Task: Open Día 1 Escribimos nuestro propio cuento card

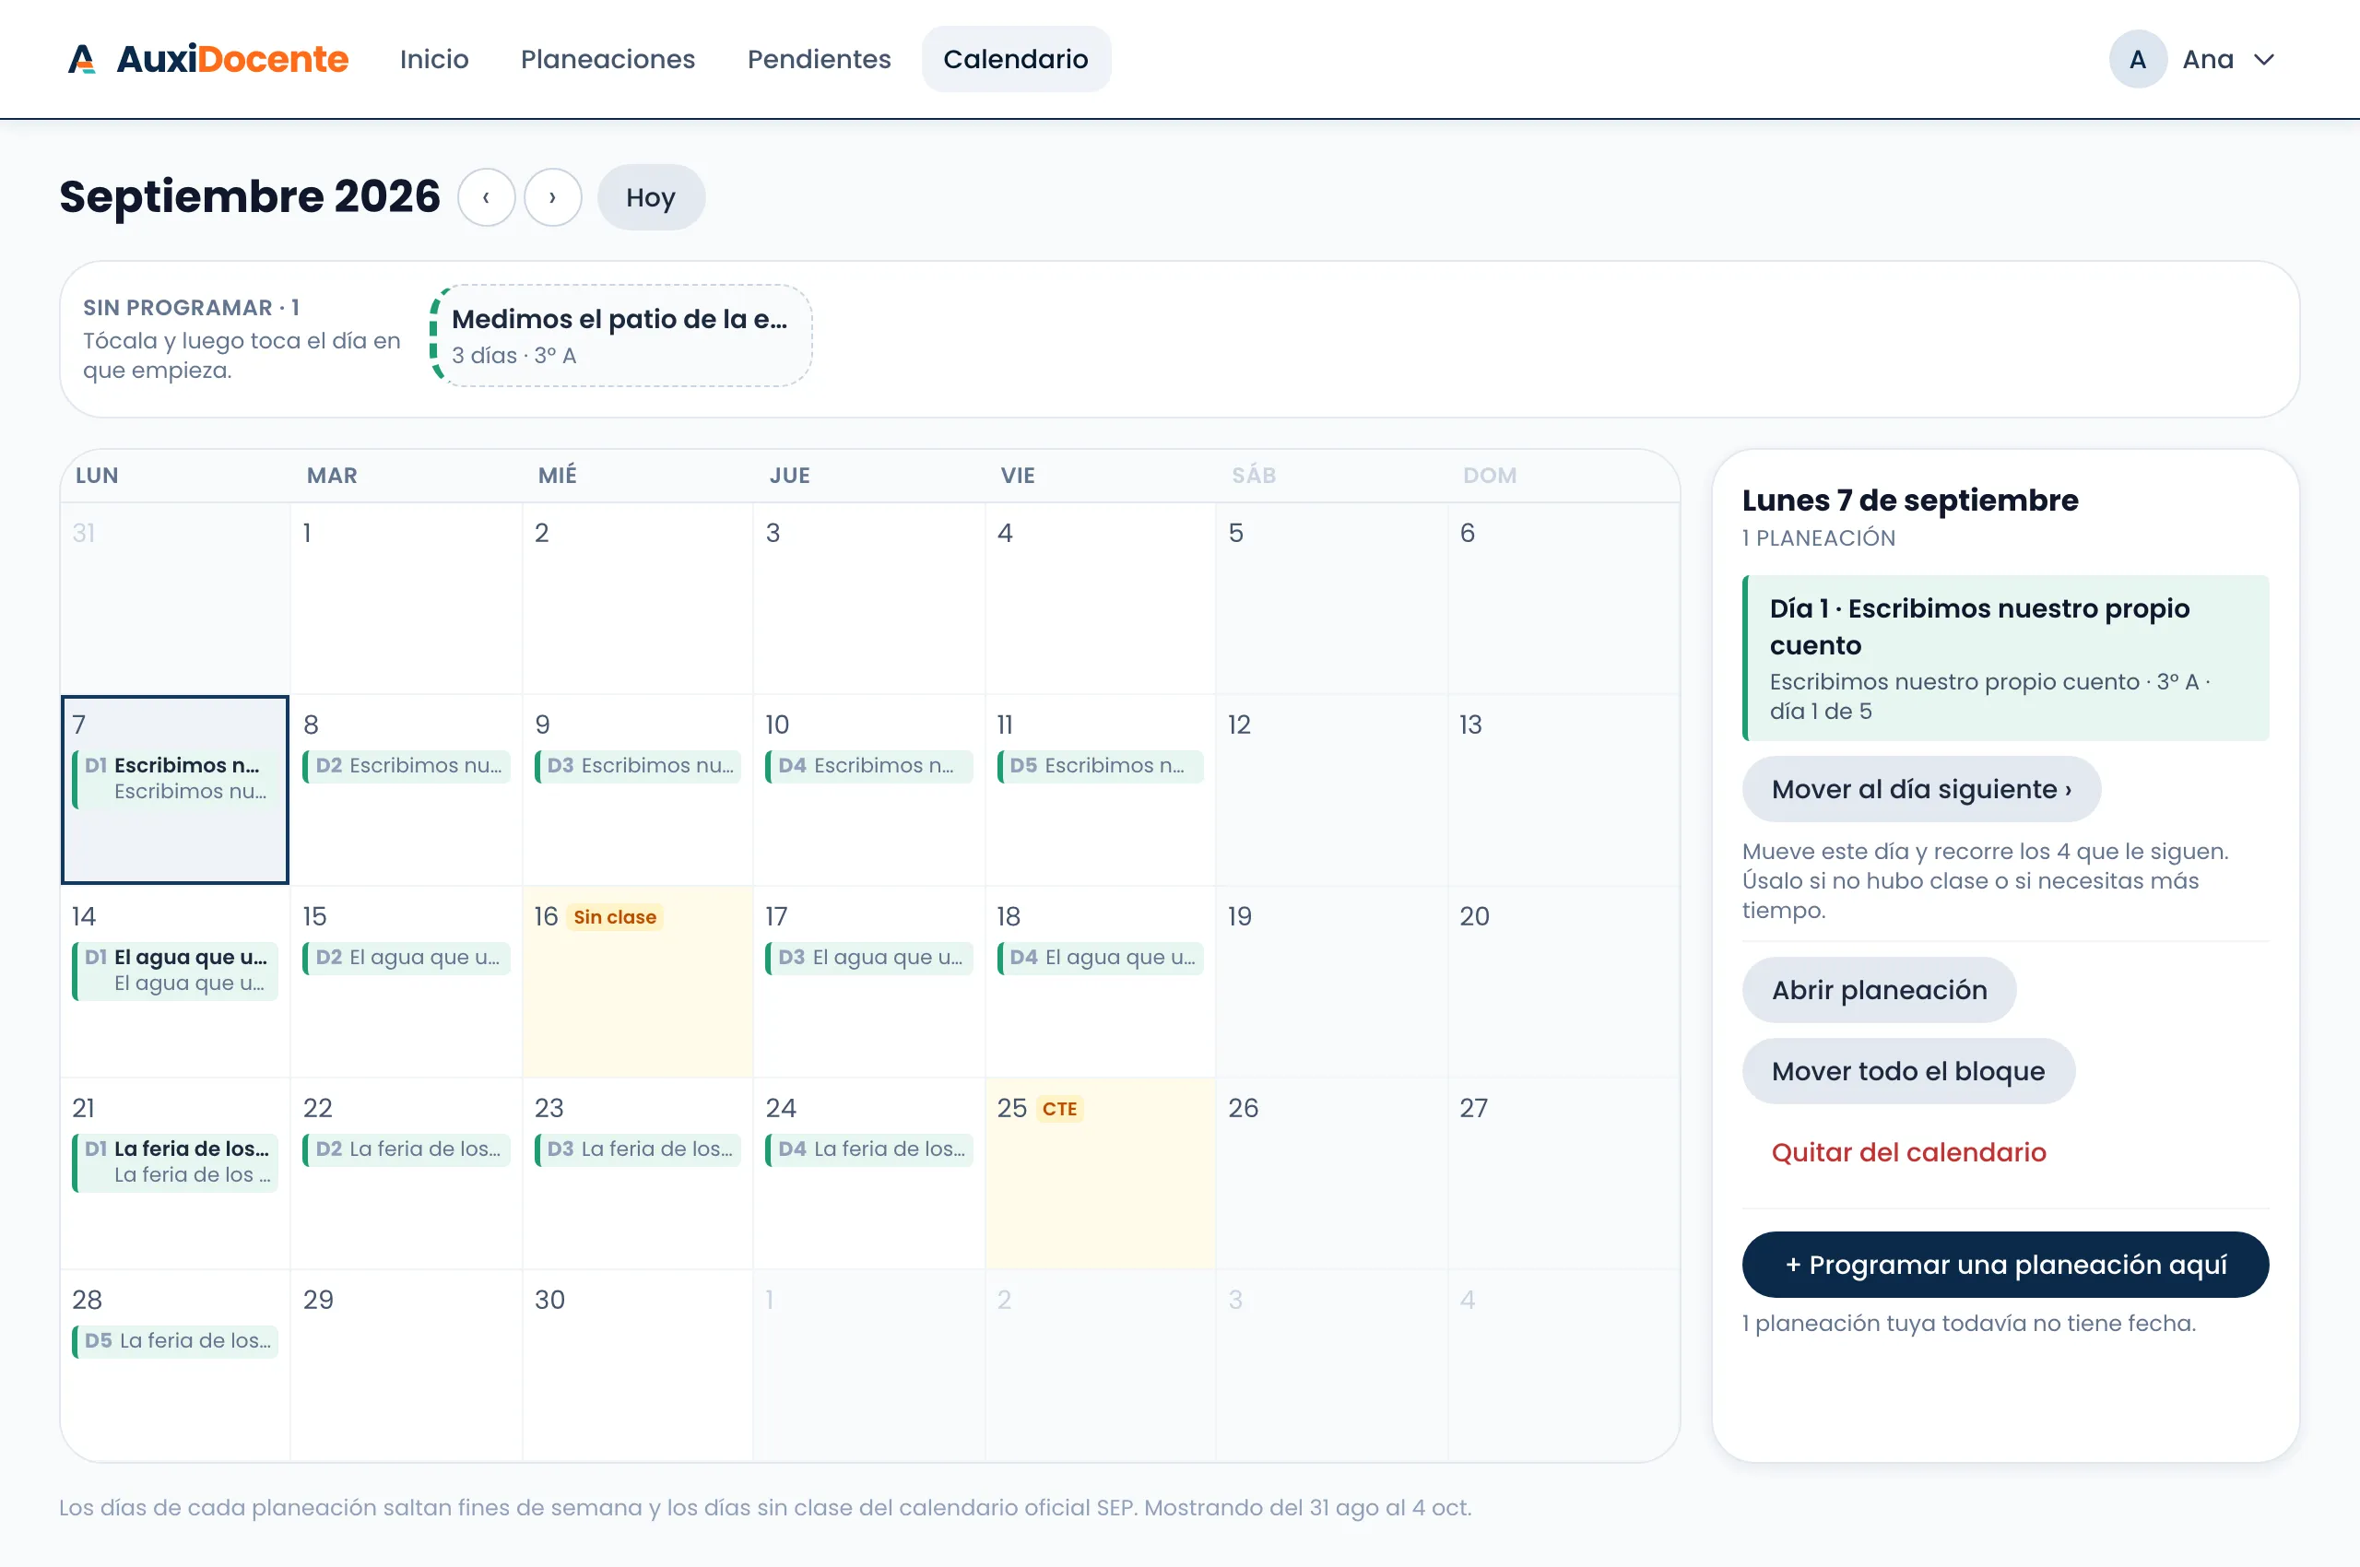Action: click(x=2005, y=658)
